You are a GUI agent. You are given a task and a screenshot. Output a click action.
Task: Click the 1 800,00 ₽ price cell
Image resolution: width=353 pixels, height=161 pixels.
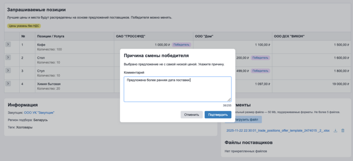[342, 71]
